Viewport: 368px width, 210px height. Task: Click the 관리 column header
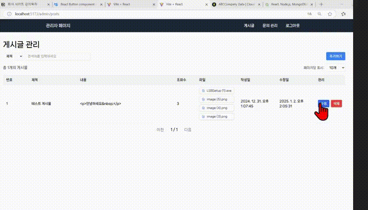pyautogui.click(x=321, y=80)
